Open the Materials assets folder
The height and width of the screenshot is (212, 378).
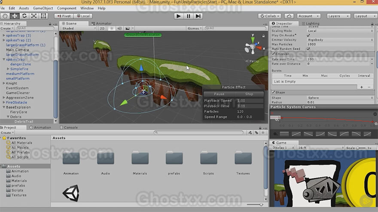coord(140,158)
